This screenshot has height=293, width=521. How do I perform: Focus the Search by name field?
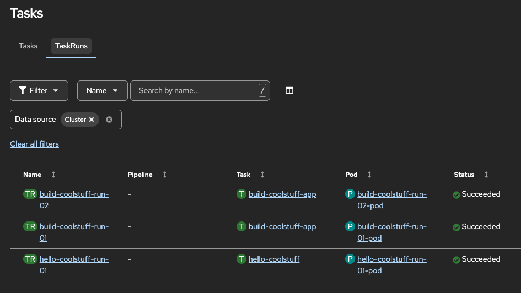coord(200,90)
